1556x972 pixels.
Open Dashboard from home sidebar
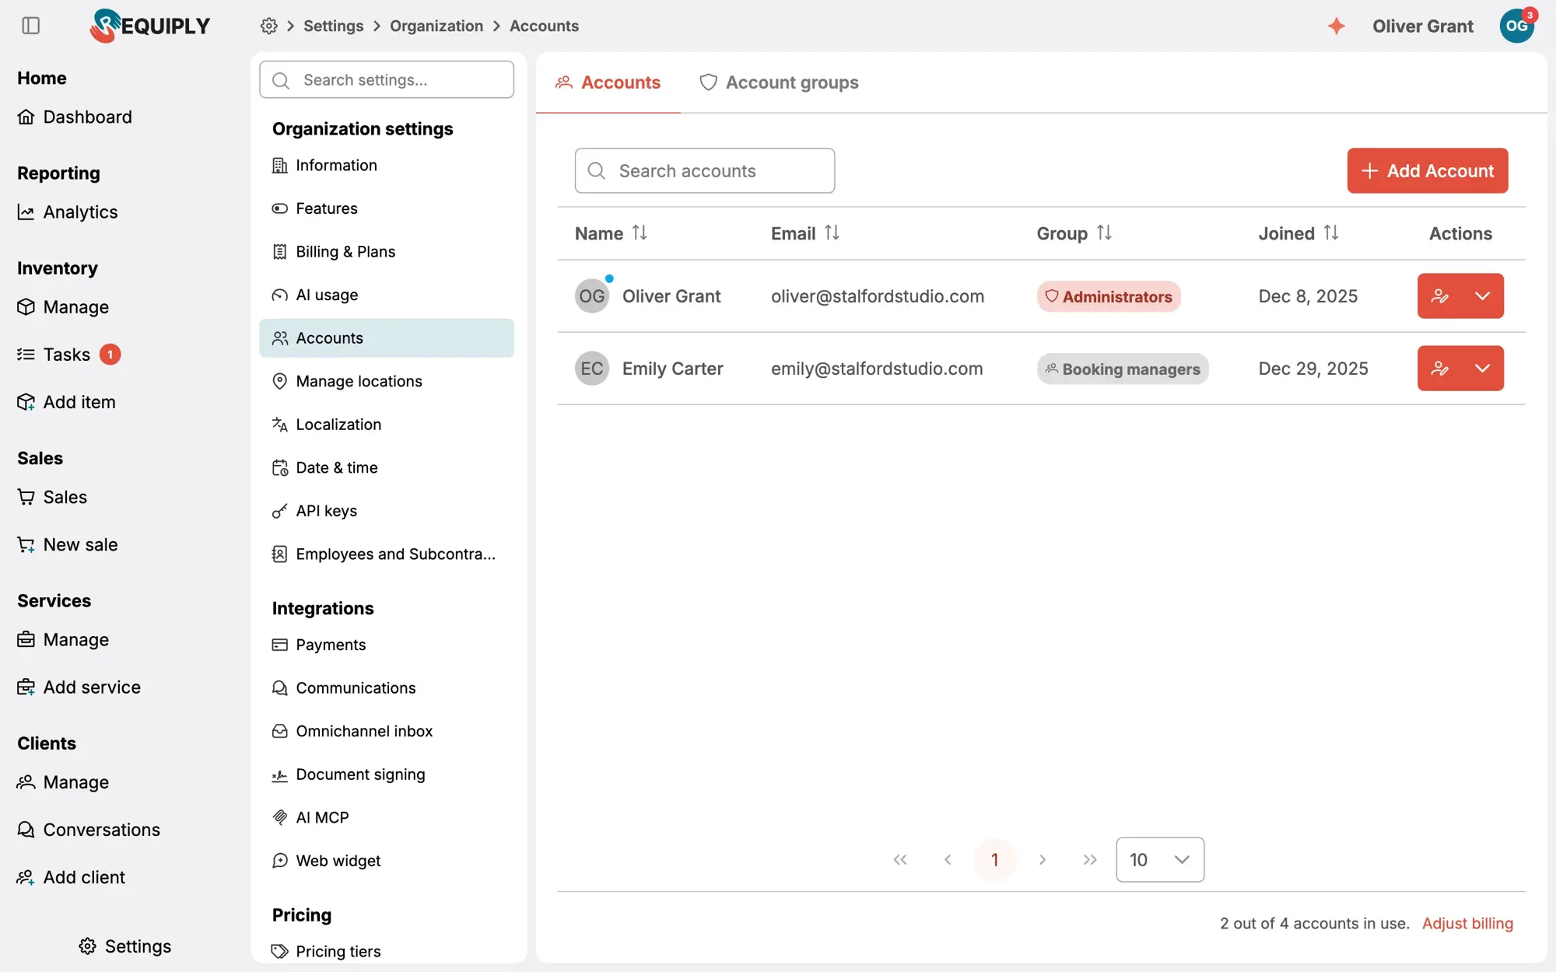pyautogui.click(x=75, y=117)
